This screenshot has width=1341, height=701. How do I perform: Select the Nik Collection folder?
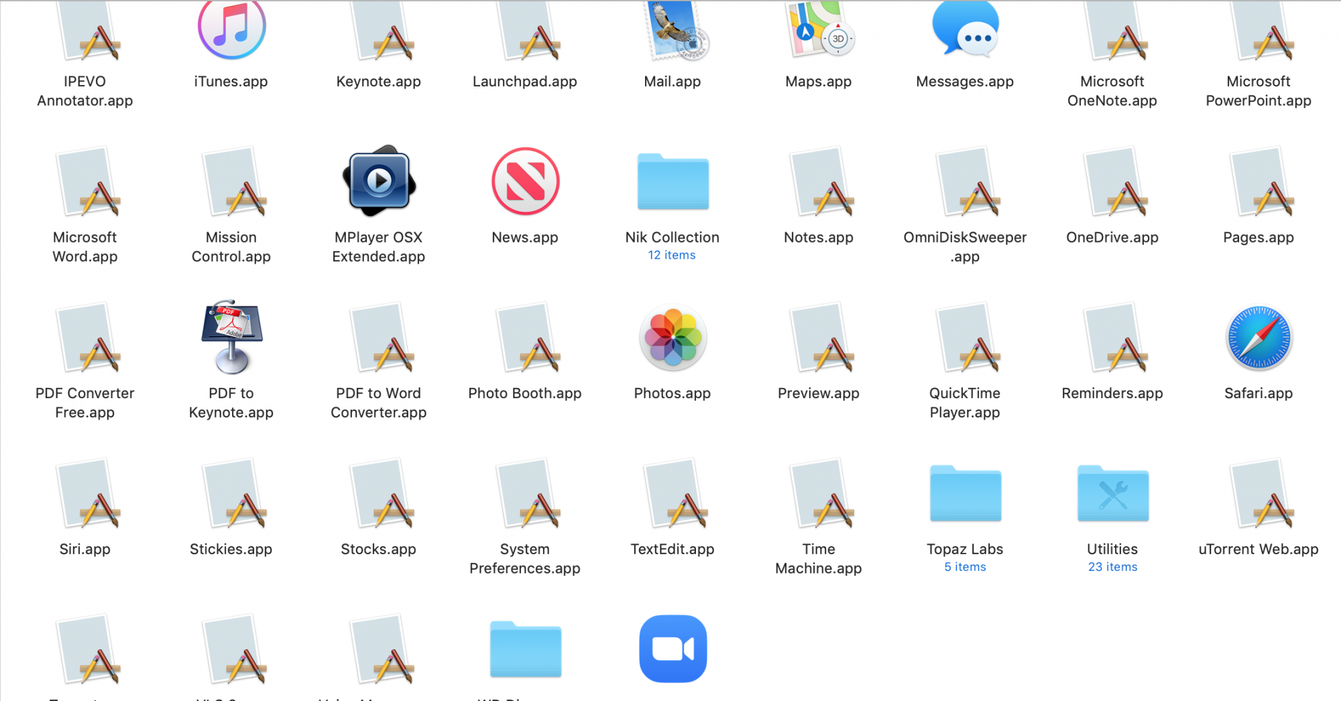(673, 182)
